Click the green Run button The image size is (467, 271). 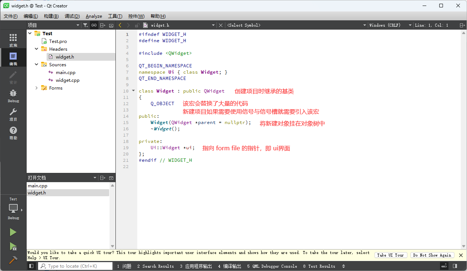tap(13, 232)
